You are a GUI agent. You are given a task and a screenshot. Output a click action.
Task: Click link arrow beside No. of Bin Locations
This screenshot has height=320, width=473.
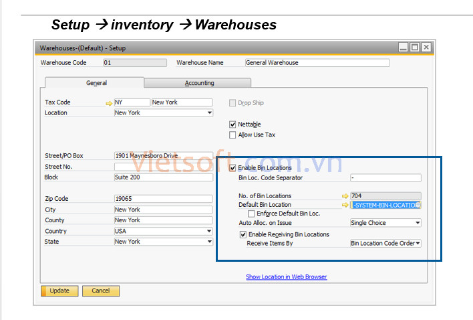[x=345, y=196]
